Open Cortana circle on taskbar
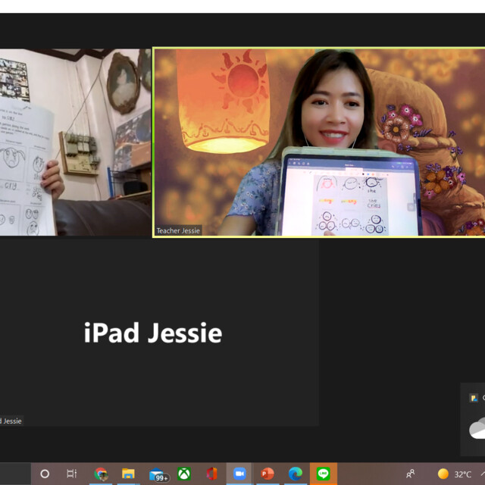 tap(45, 474)
